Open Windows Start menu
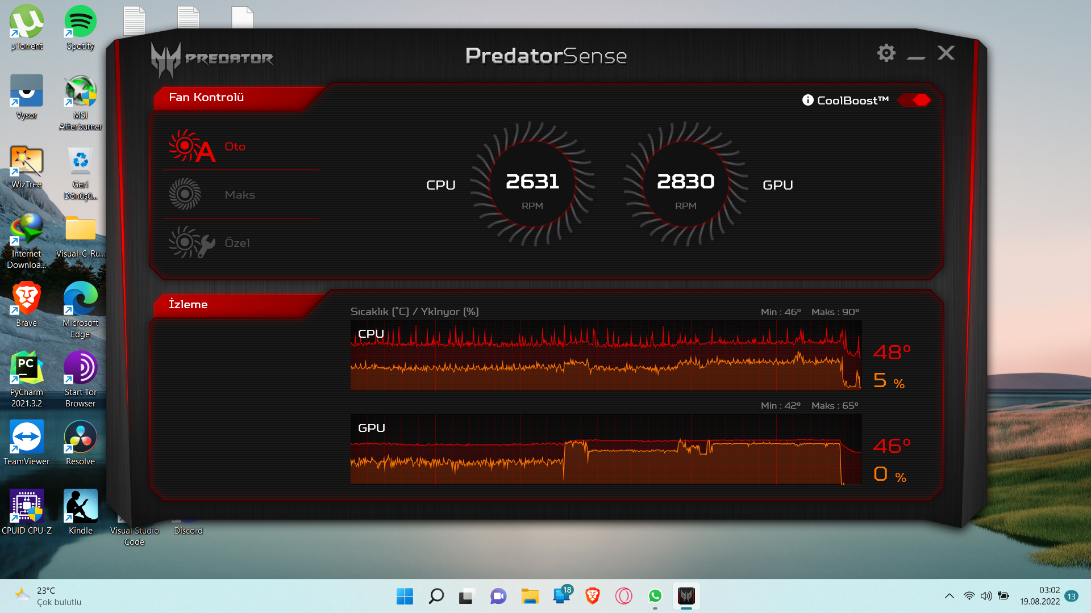Image resolution: width=1091 pixels, height=613 pixels. point(405,596)
